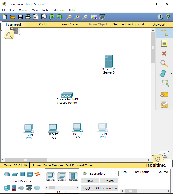Open the Options menu
Image resolution: width=173 pixels, height=194 pixels.
[24, 10]
